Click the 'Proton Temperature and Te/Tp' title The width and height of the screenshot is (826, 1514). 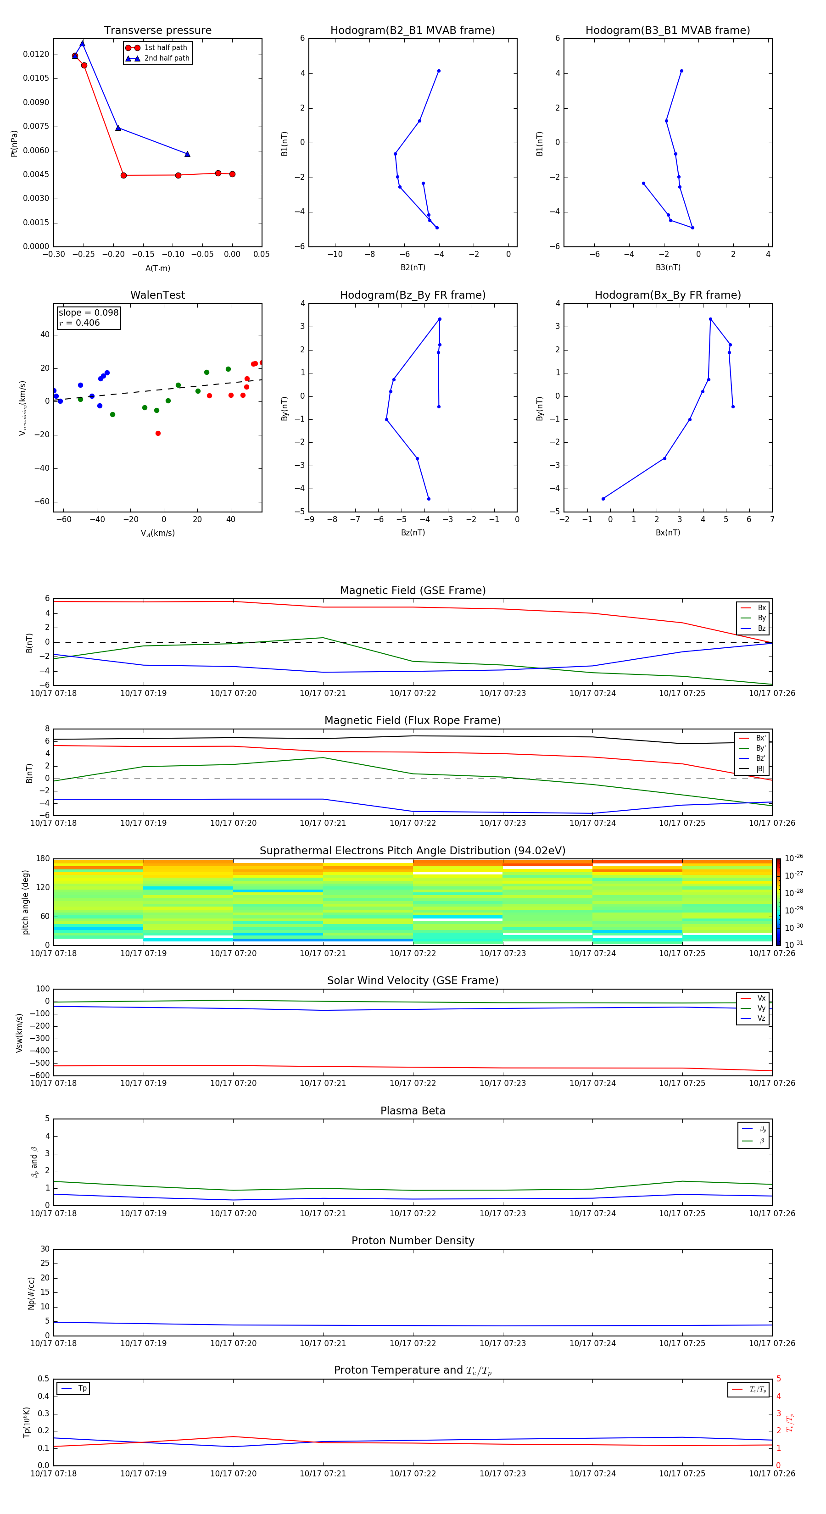pos(413,1370)
